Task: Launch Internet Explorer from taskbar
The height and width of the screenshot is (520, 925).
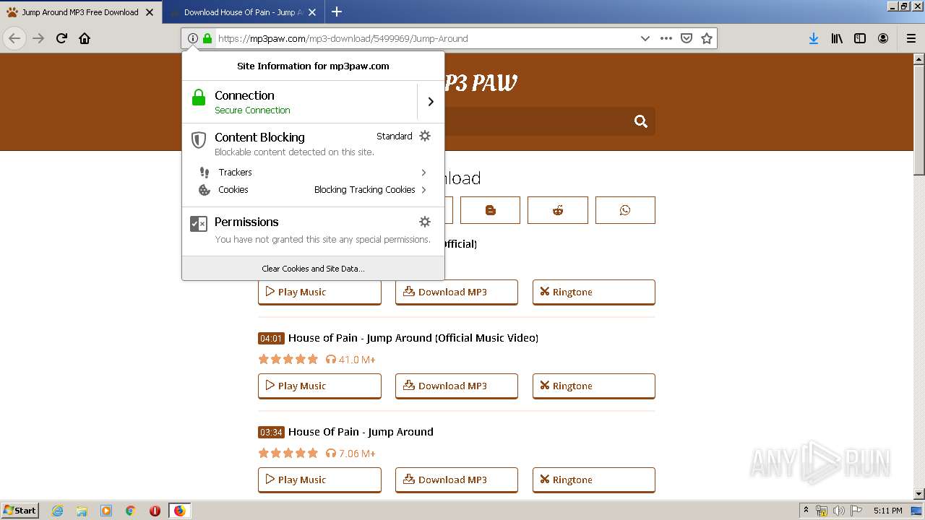Action: click(57, 511)
